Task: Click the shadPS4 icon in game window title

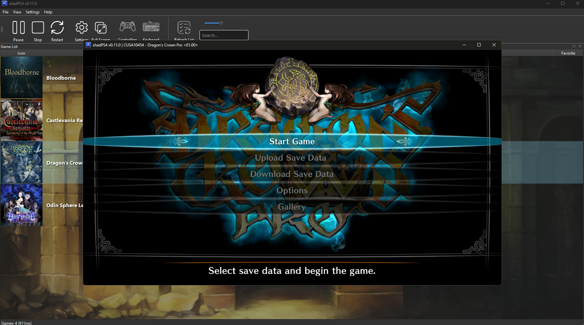Action: [88, 45]
